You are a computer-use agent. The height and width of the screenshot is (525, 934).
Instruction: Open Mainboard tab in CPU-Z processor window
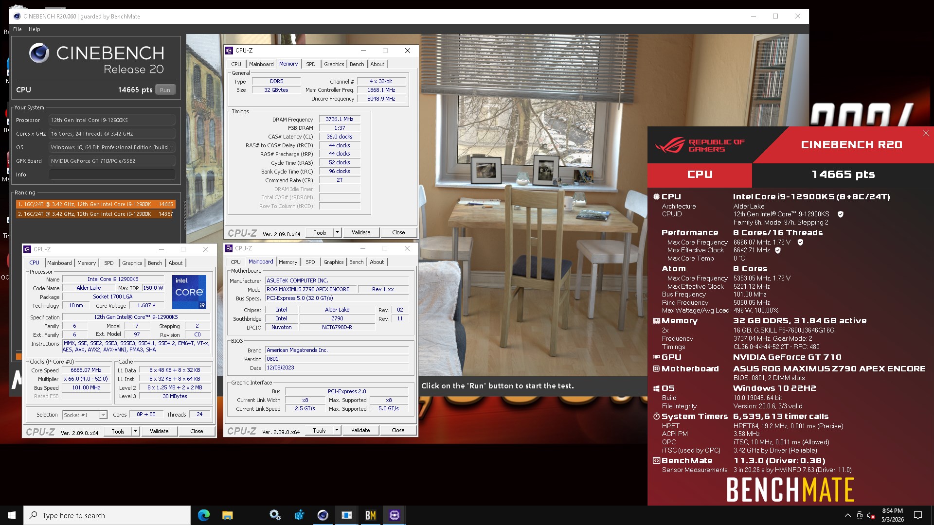(x=59, y=263)
